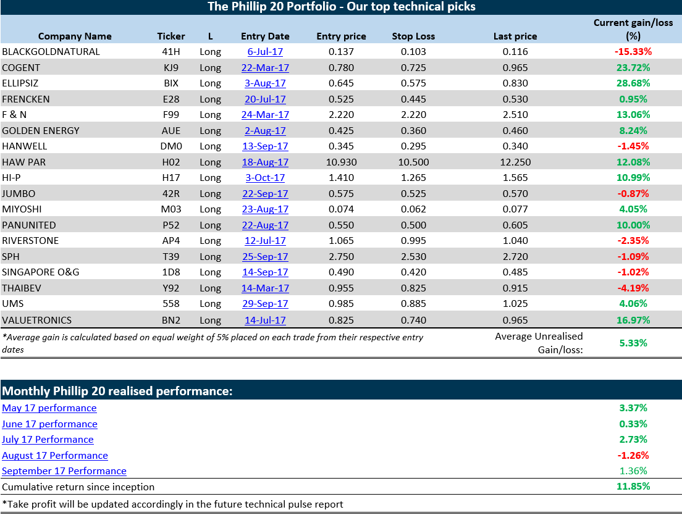This screenshot has width=682, height=515.
Task: Follow the 24-Mar-17 F & N link
Action: [265, 115]
